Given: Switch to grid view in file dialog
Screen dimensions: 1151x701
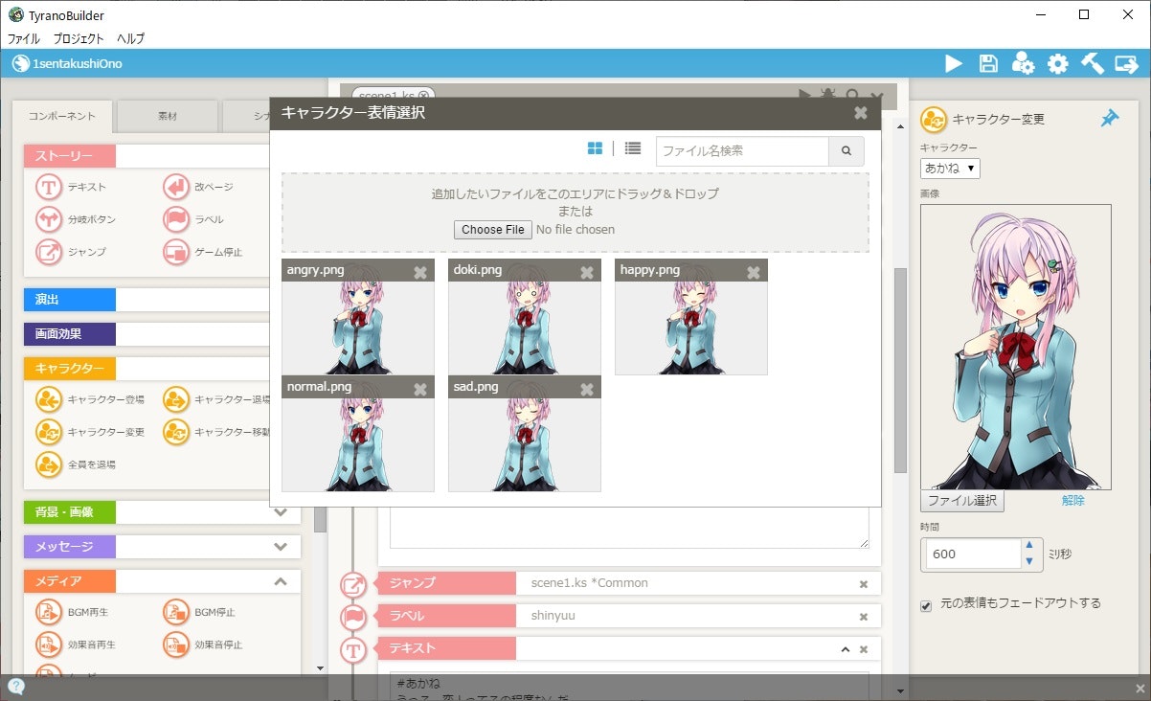Looking at the screenshot, I should click(595, 148).
